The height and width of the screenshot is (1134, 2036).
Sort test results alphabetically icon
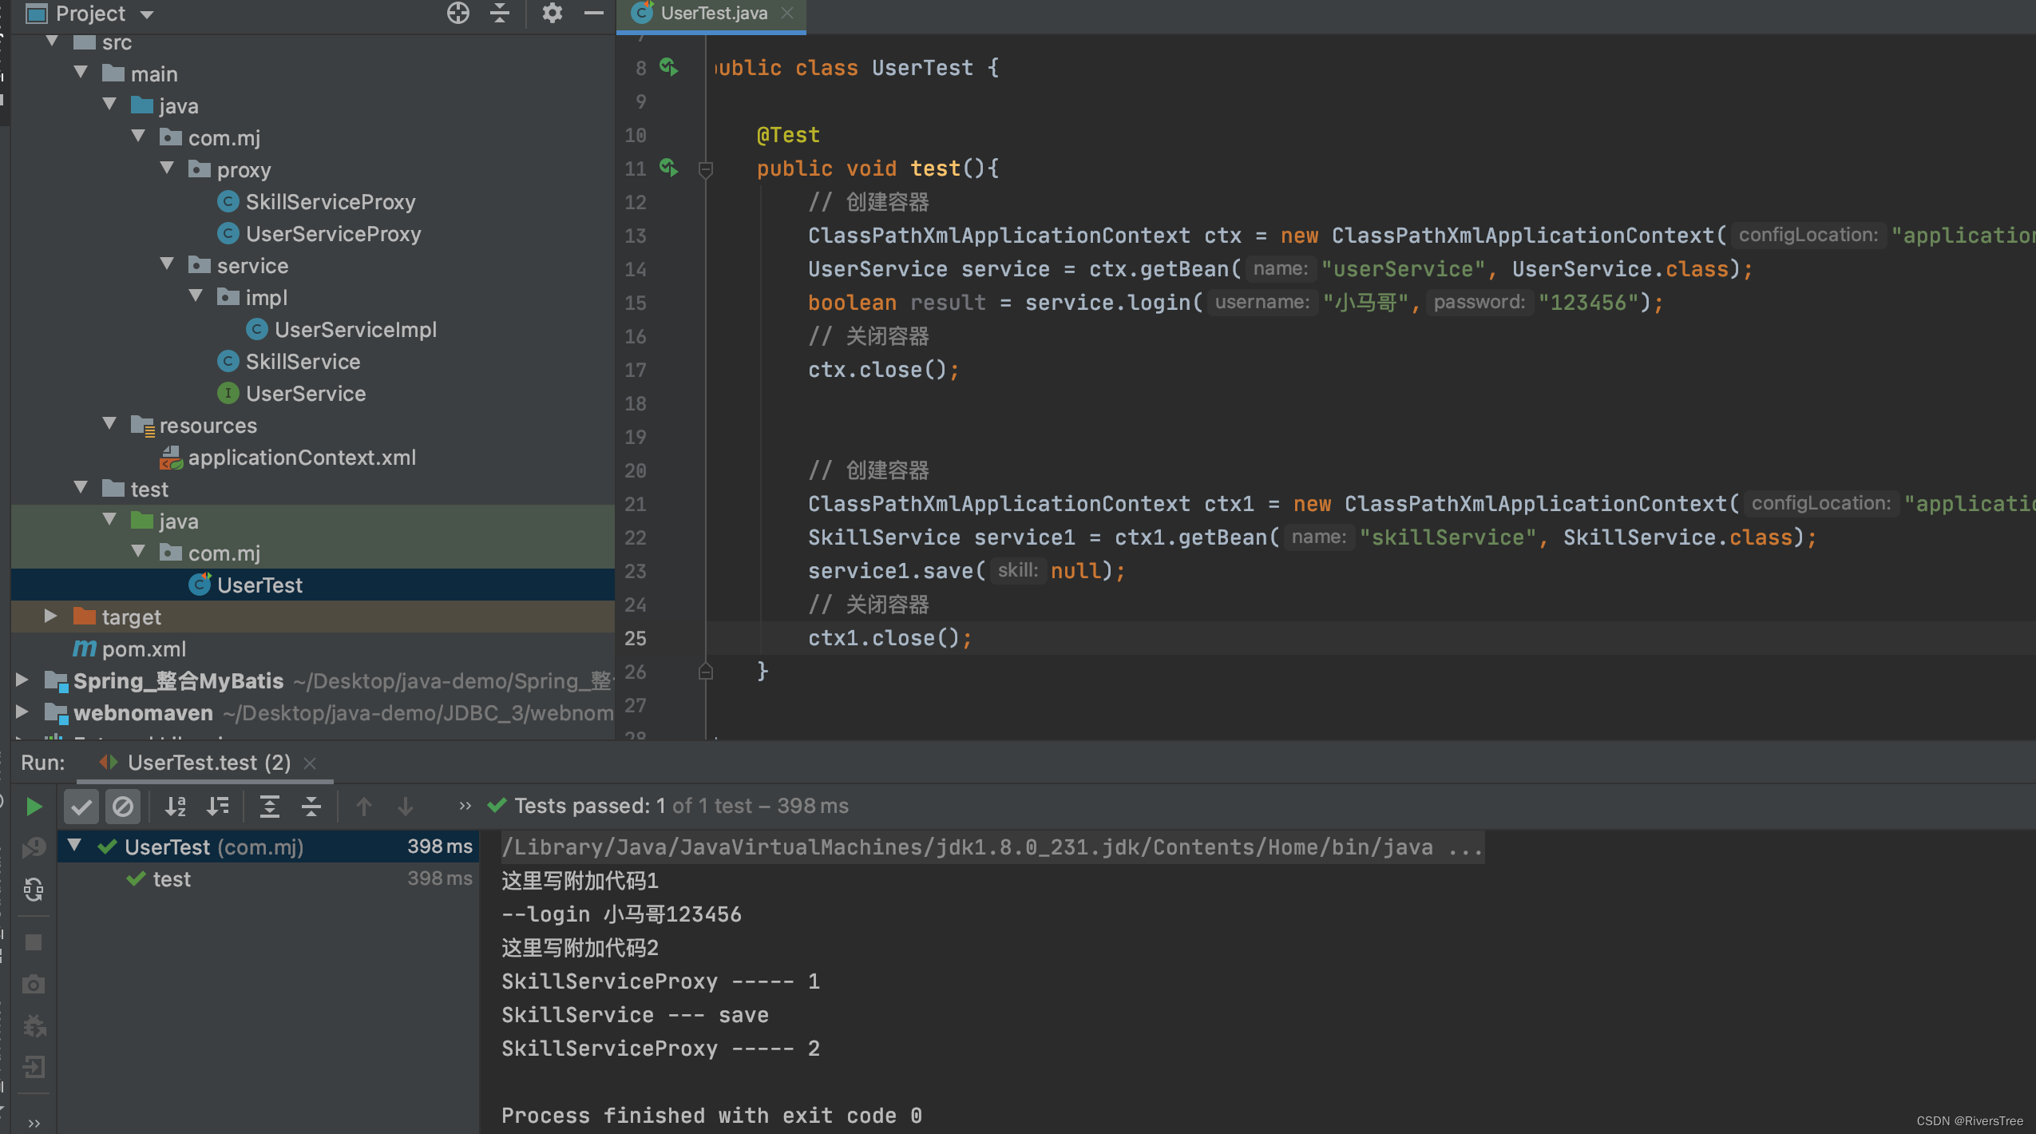(175, 807)
